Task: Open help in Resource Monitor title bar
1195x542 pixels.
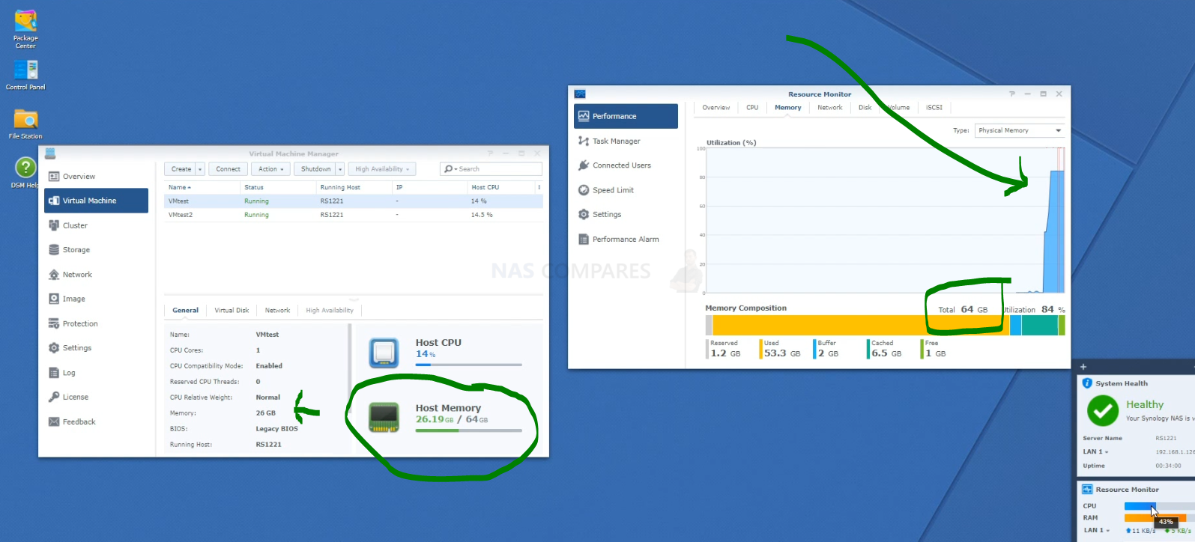Action: 1012,94
